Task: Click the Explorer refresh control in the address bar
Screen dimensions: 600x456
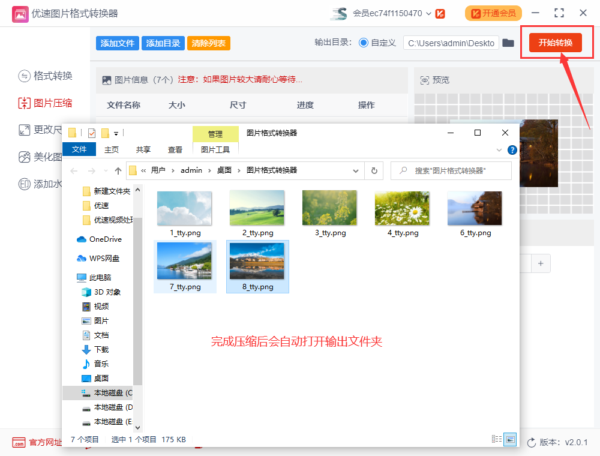Action: (x=374, y=170)
